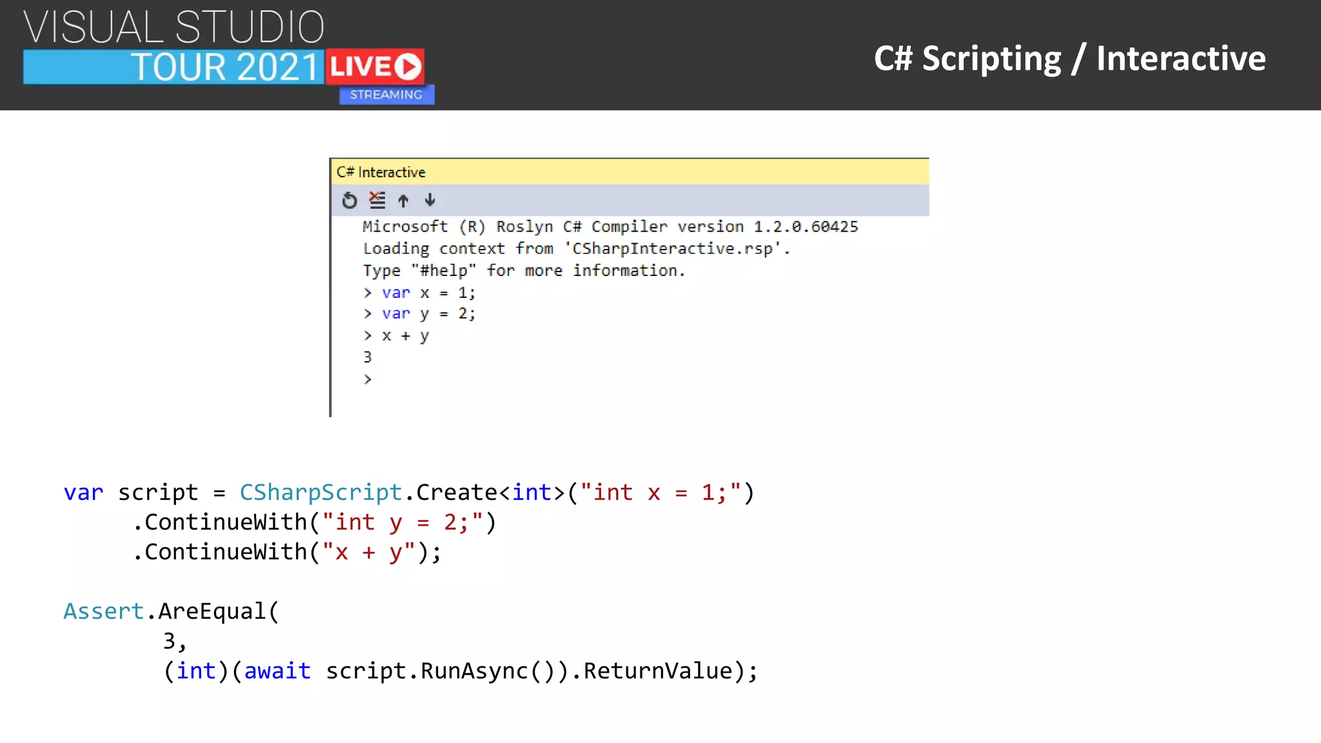Image resolution: width=1321 pixels, height=743 pixels.
Task: Click the History Next down arrow
Action: tap(430, 200)
